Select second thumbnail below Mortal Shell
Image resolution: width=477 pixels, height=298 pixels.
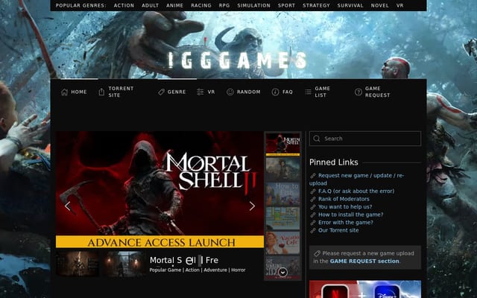(x=282, y=169)
